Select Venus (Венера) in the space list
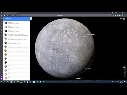The height and width of the screenshot is (95, 127). (17, 27)
